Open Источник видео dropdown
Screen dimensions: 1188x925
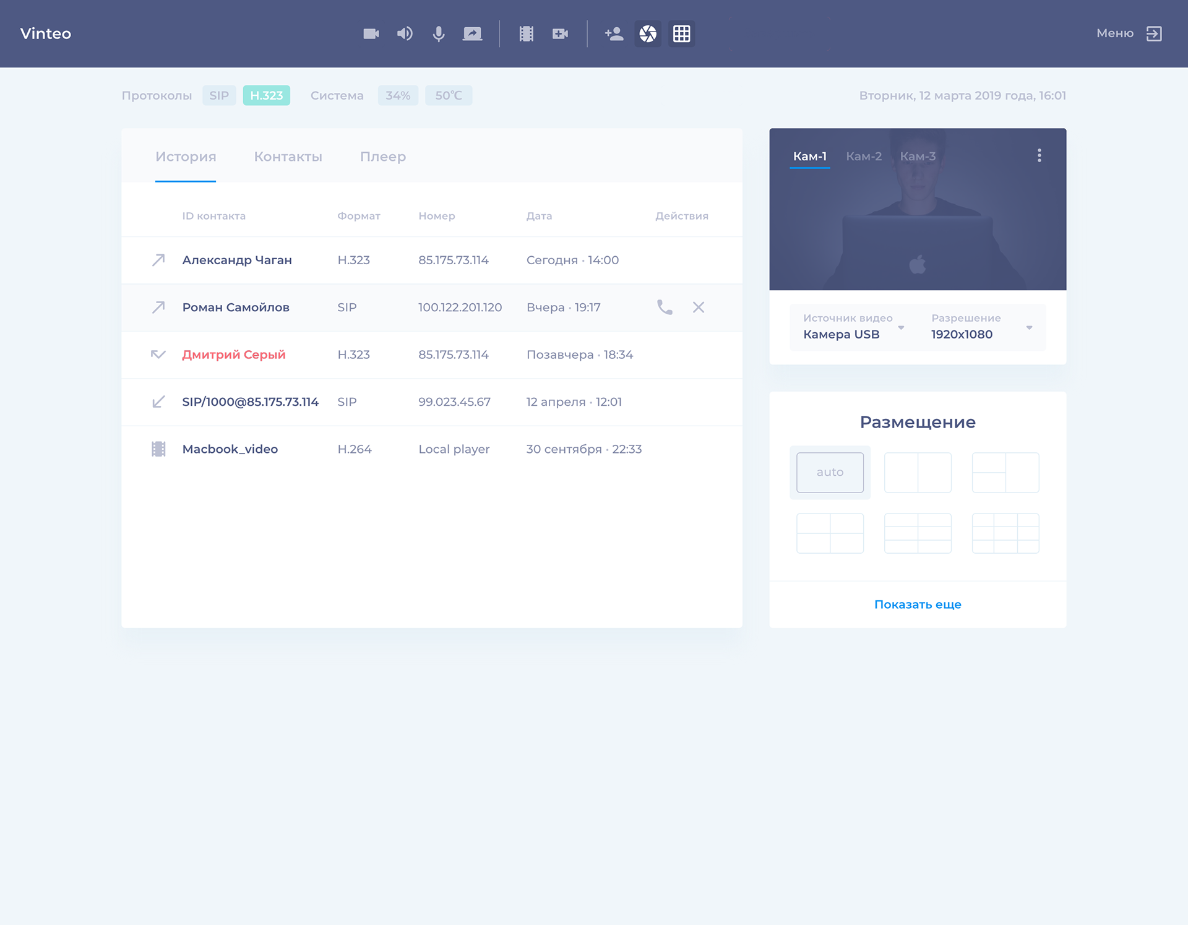click(x=853, y=327)
